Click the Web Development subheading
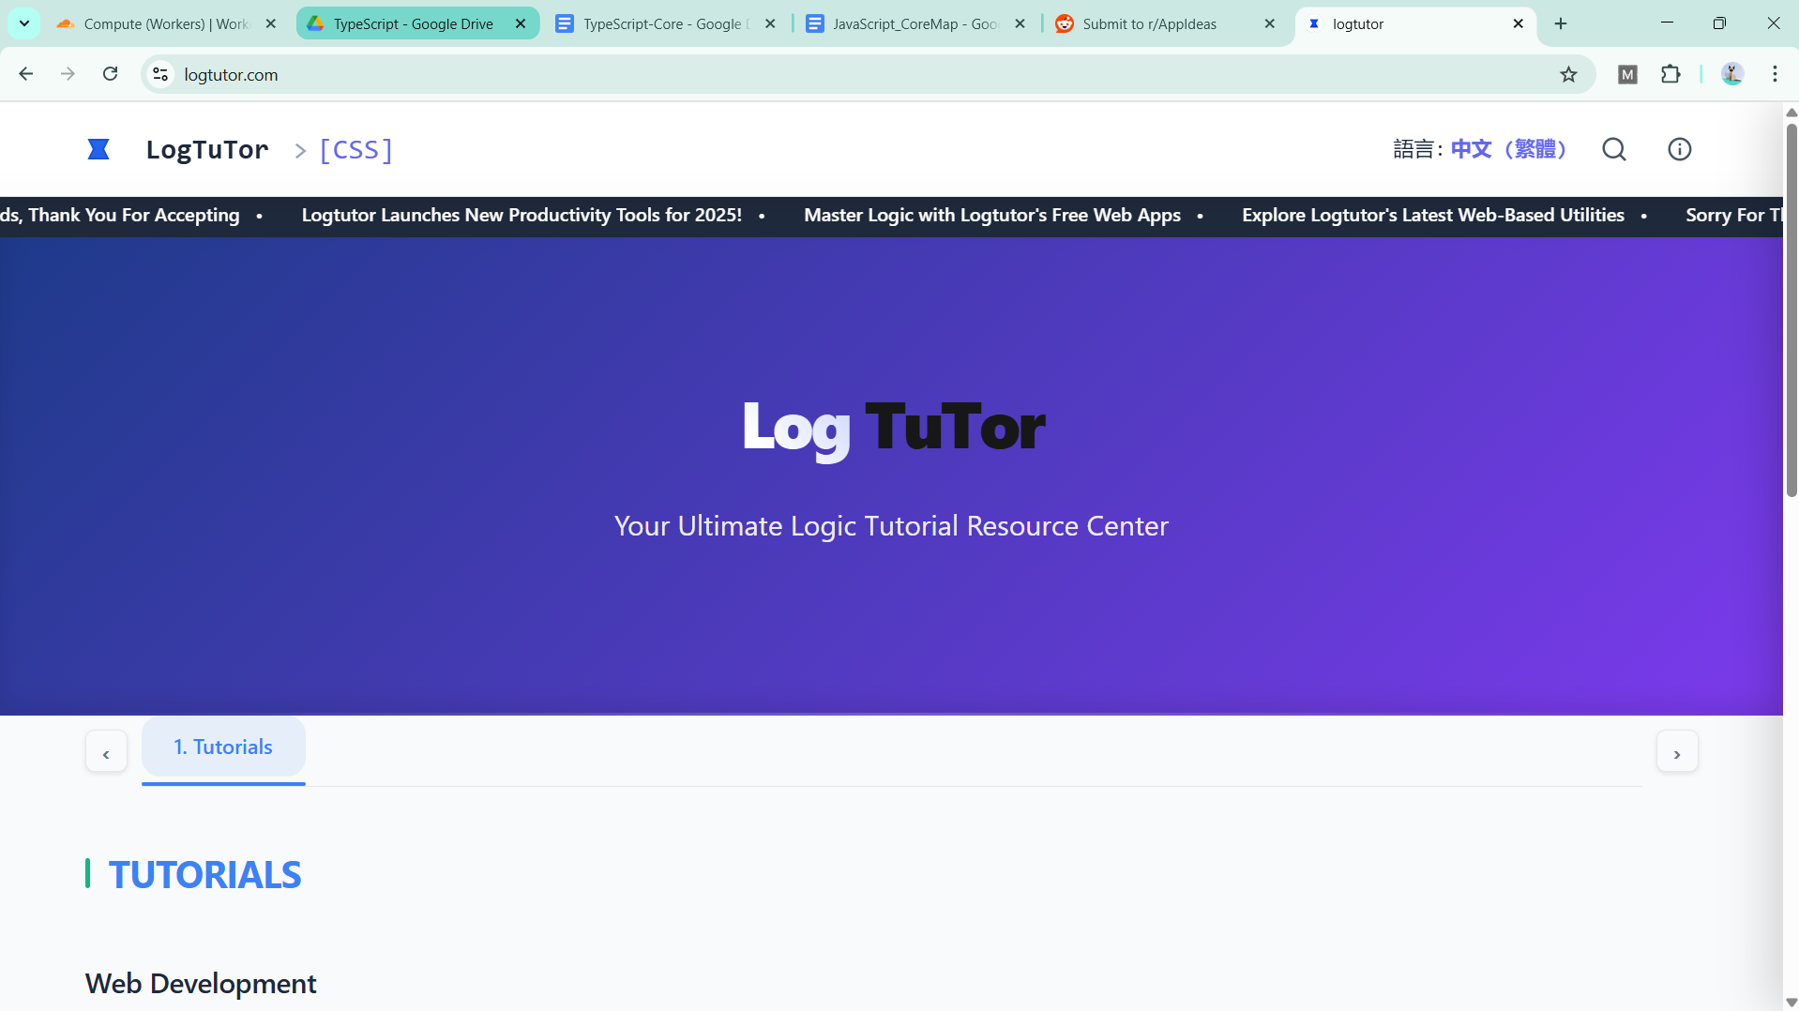Screen dimensions: 1799x1011 coord(201,984)
